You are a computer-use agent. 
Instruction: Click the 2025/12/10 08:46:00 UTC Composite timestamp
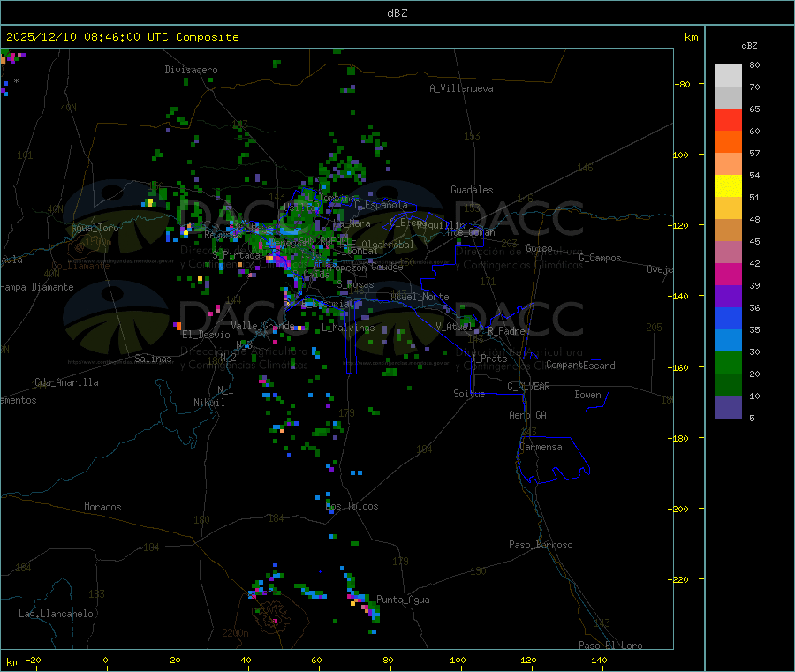[x=122, y=37]
